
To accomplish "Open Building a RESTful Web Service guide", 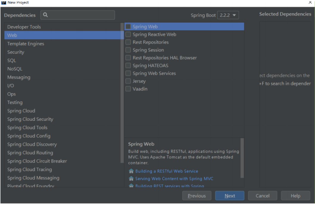I will pos(166,171).
